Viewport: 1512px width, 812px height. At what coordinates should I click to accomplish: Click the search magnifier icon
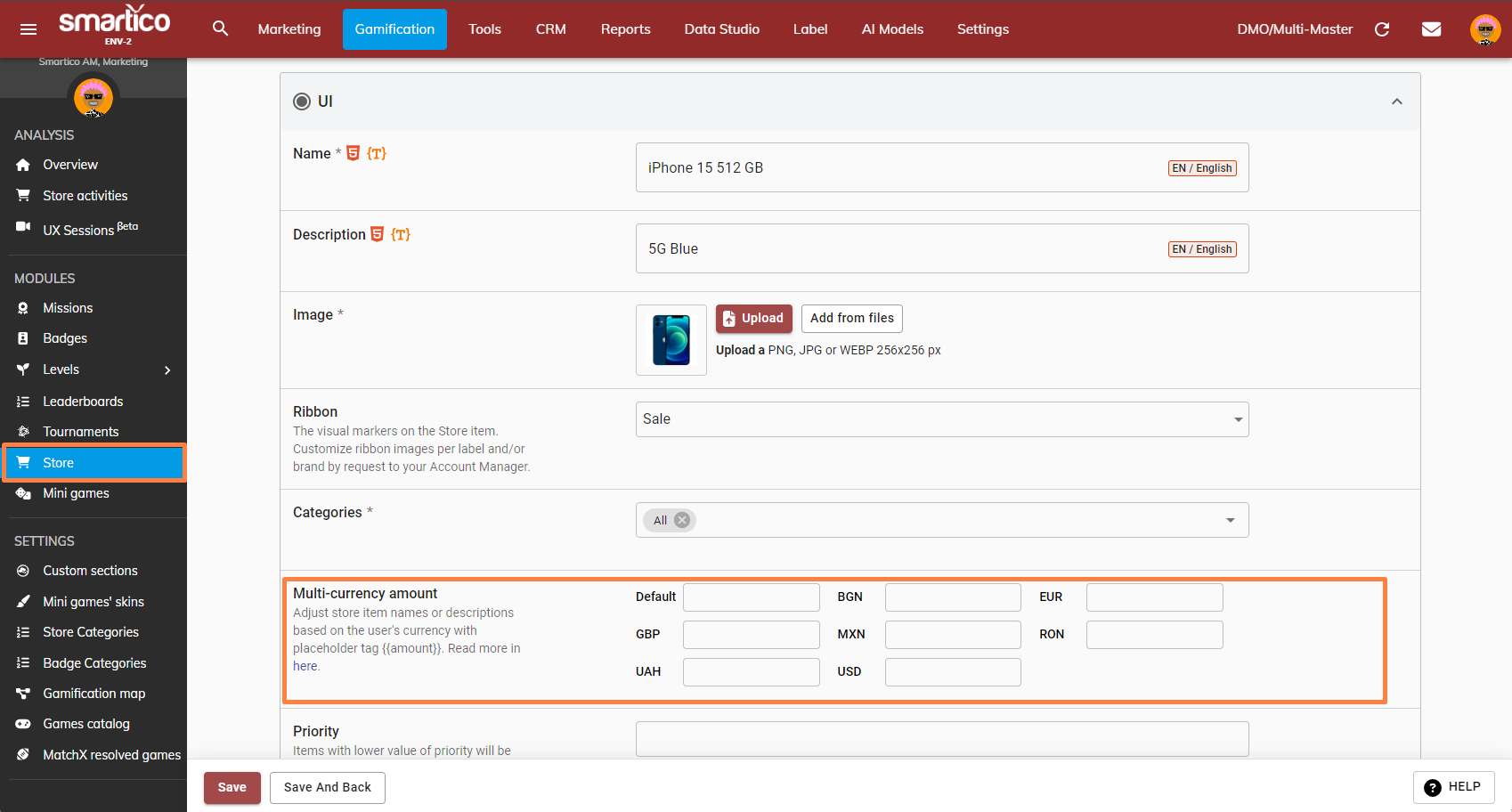(220, 28)
